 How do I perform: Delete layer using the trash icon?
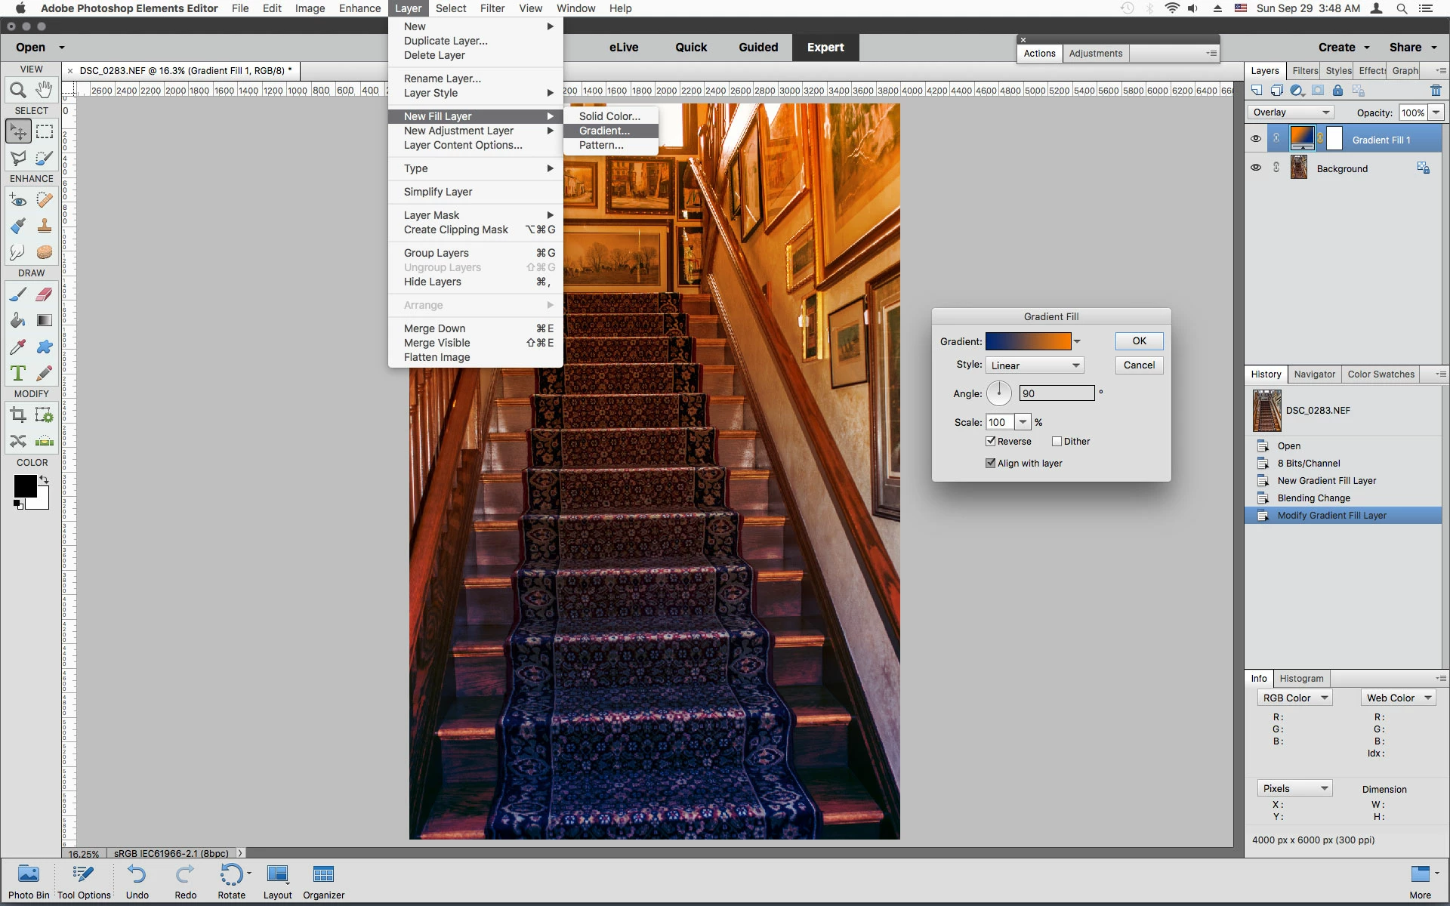tap(1436, 91)
